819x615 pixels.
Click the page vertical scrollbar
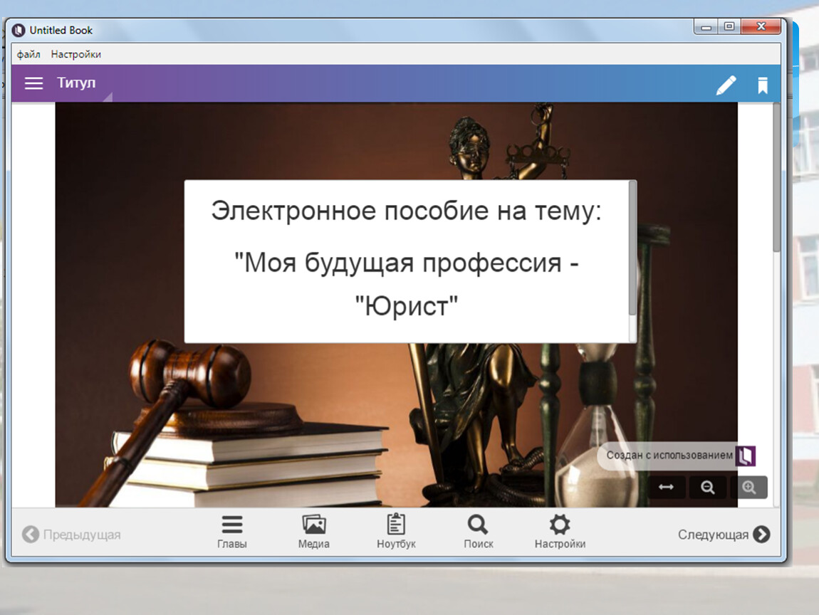pyautogui.click(x=776, y=177)
